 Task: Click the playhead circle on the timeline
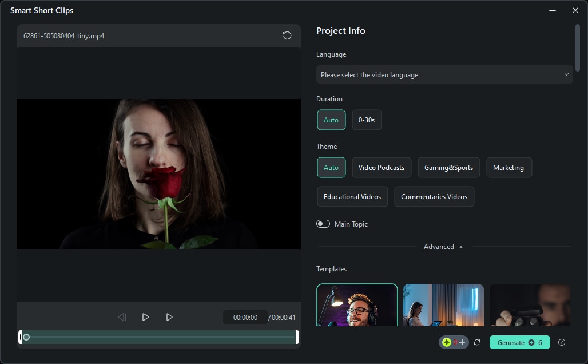pyautogui.click(x=26, y=337)
